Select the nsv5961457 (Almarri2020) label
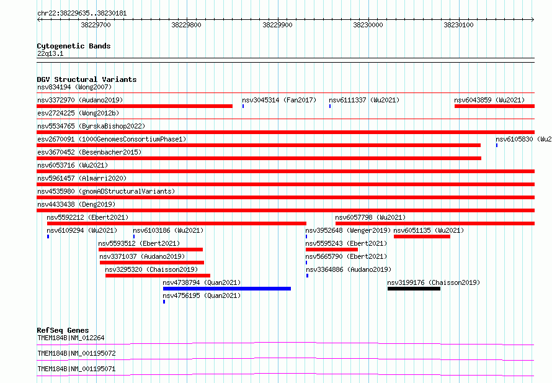The height and width of the screenshot is (383, 552). tap(82, 178)
